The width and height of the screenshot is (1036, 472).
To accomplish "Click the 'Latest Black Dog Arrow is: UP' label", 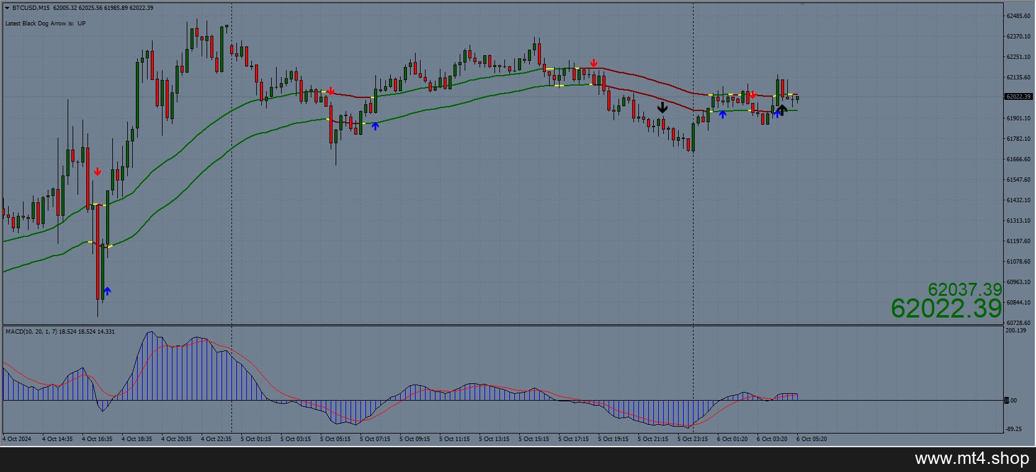I will [x=45, y=24].
